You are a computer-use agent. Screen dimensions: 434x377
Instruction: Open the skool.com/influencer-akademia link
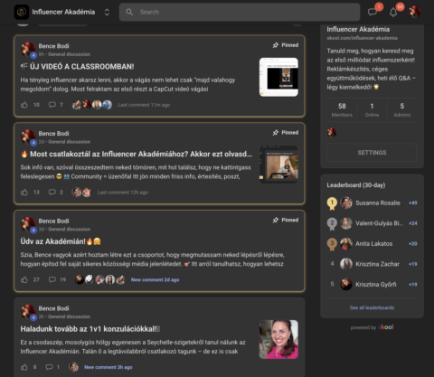tap(362, 38)
